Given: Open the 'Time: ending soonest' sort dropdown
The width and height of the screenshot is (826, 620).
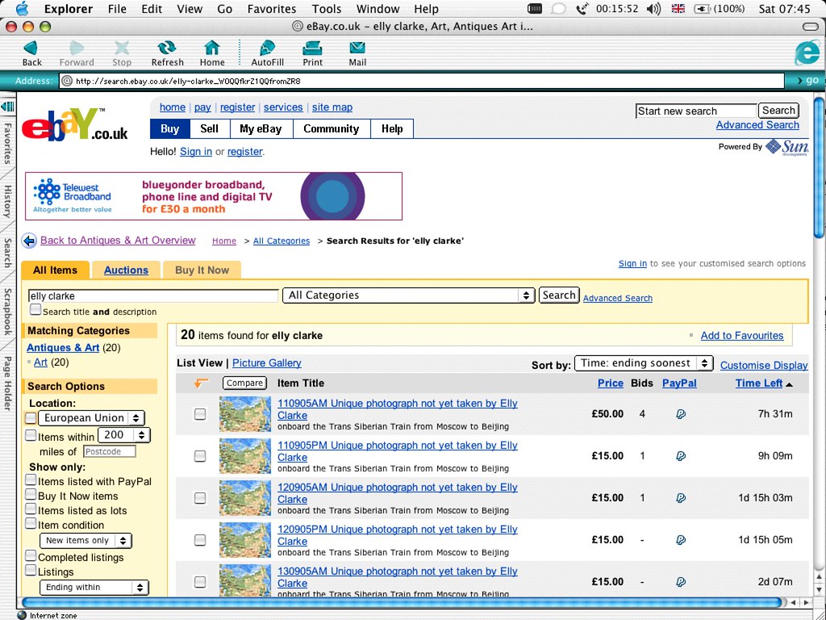Looking at the screenshot, I should (x=643, y=362).
